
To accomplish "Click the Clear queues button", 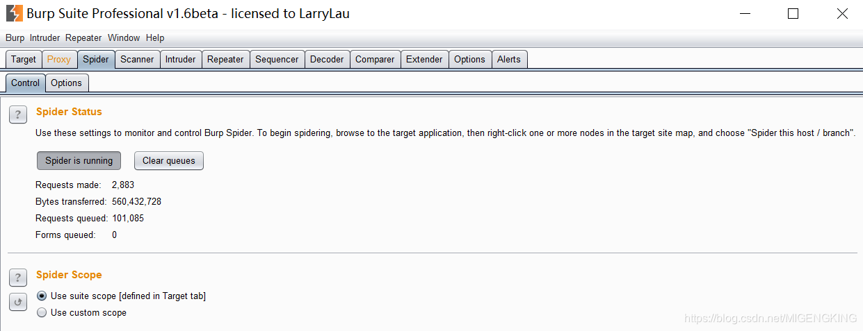I will coord(169,161).
